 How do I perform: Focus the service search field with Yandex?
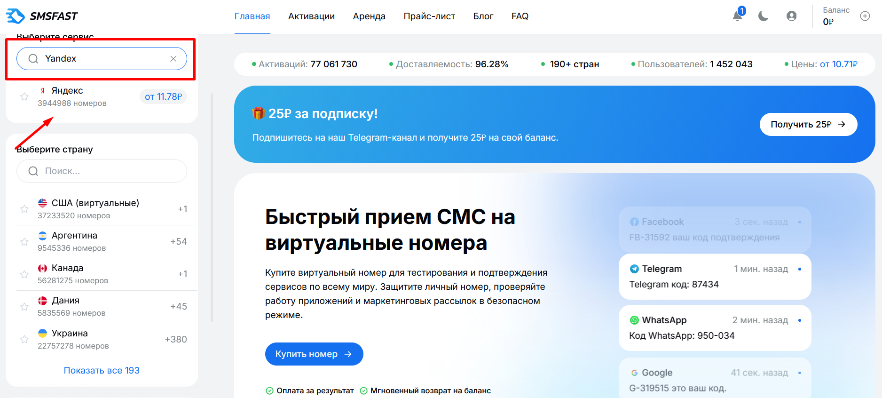pyautogui.click(x=102, y=59)
